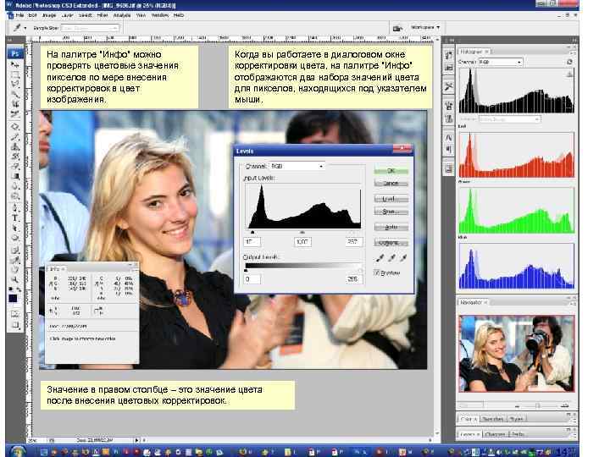
Task: Click the midtone input level field
Action: (x=302, y=242)
